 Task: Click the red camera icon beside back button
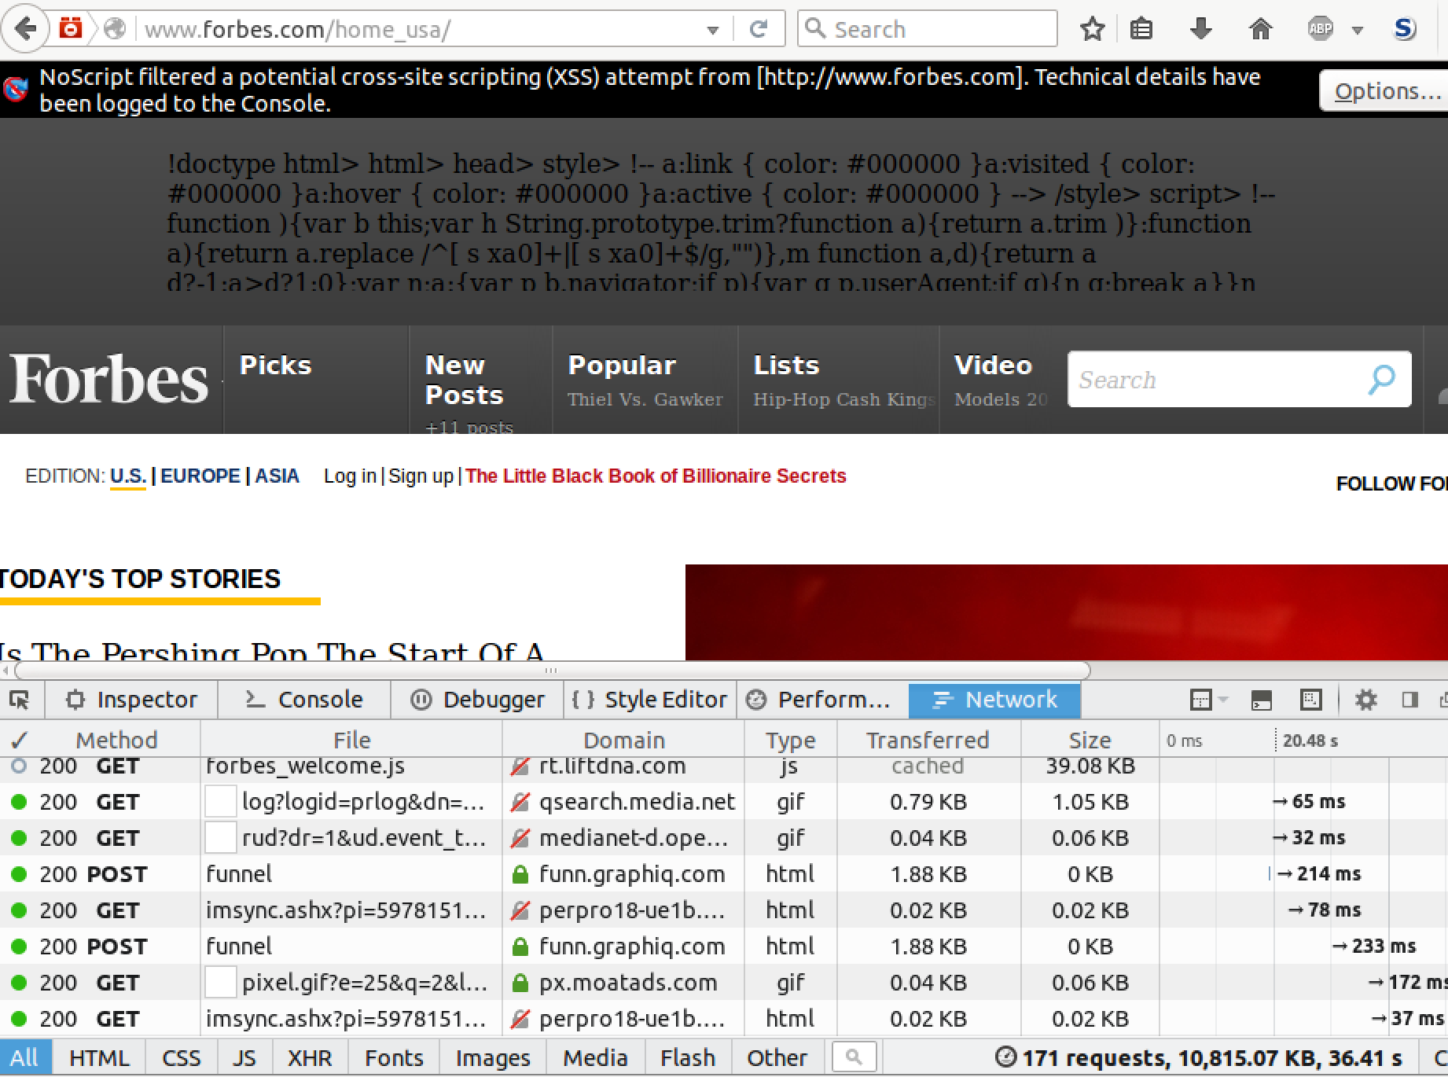coord(72,29)
